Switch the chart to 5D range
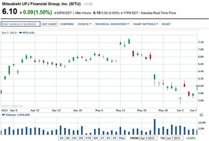This screenshot has width=209, height=141. [x=68, y=138]
